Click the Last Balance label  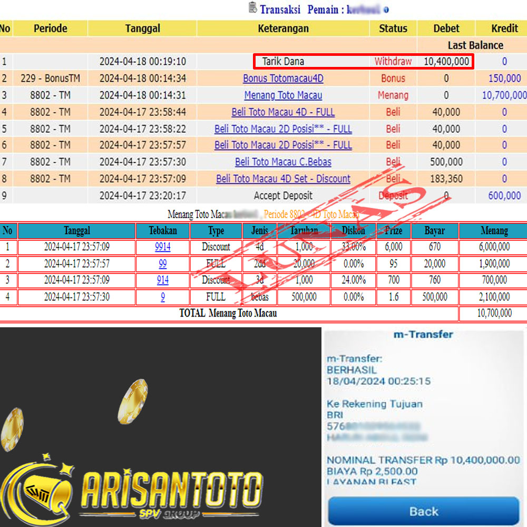point(475,45)
